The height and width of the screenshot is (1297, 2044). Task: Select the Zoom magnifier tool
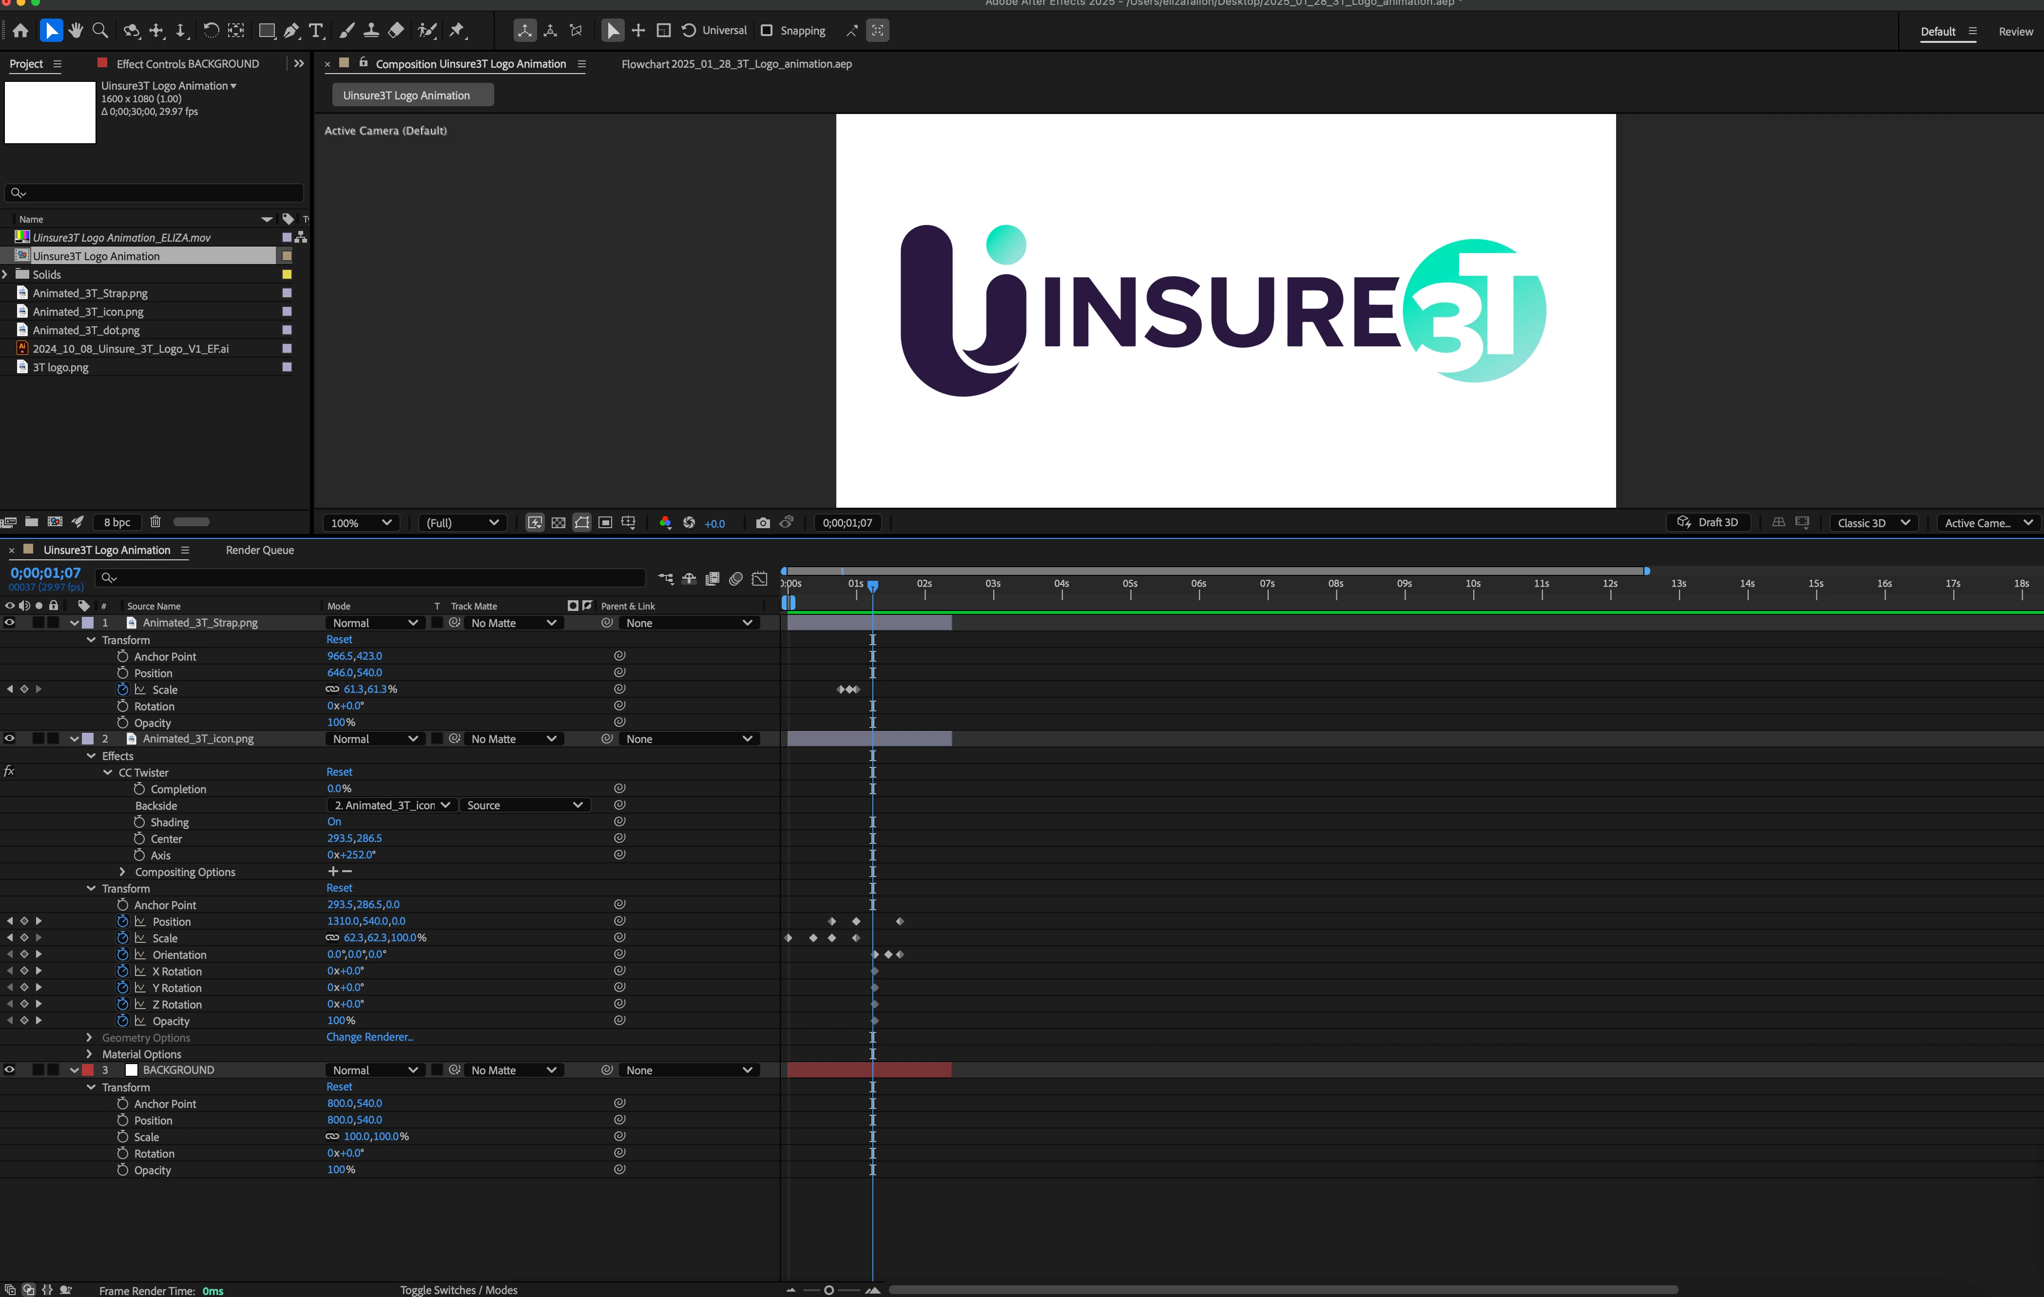point(100,31)
